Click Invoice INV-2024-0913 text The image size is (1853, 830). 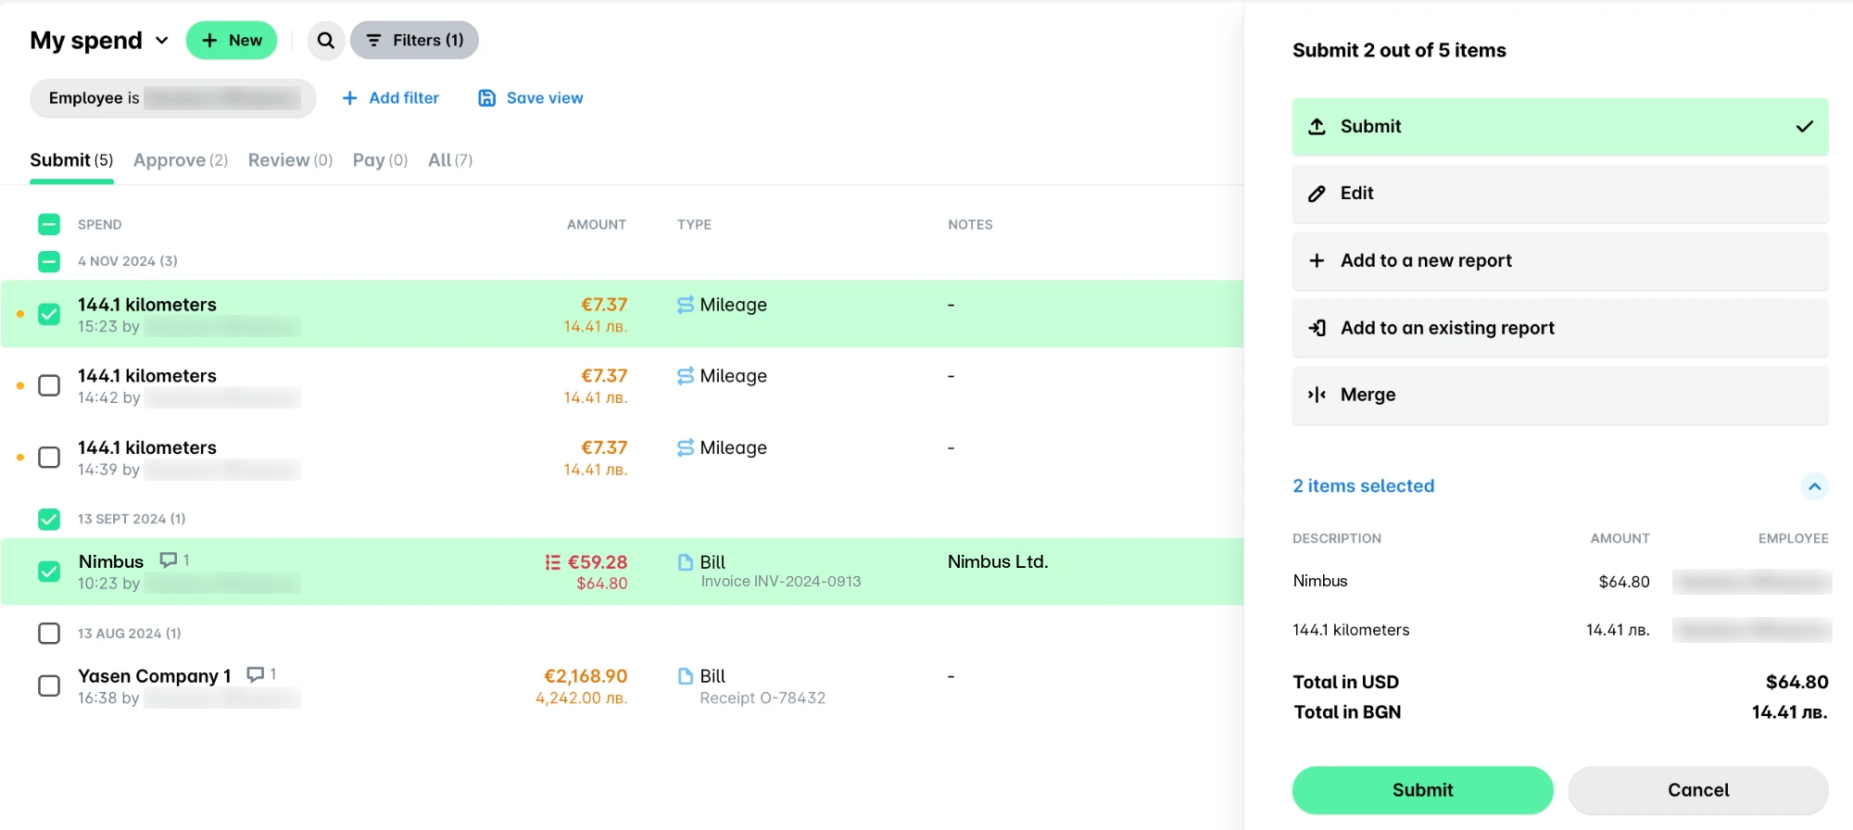(x=781, y=582)
